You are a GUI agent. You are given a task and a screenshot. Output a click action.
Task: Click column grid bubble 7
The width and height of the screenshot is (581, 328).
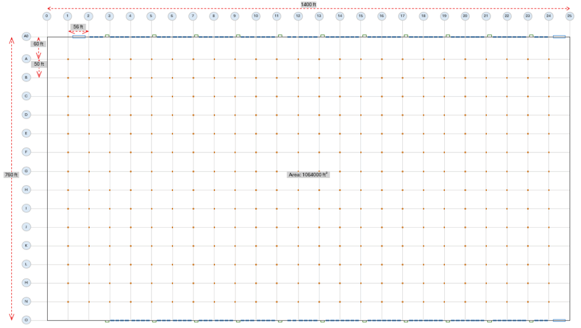[x=193, y=16]
